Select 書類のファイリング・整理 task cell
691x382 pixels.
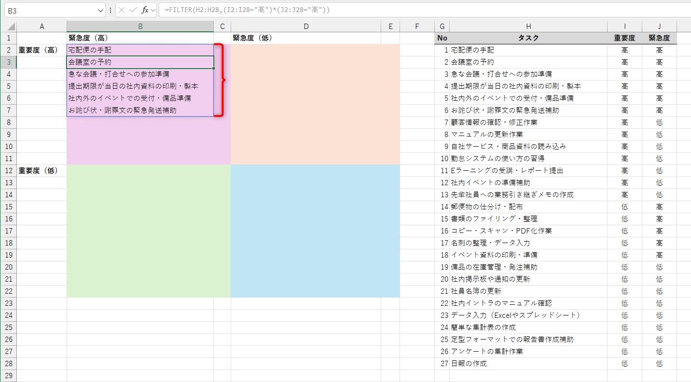pyautogui.click(x=528, y=219)
